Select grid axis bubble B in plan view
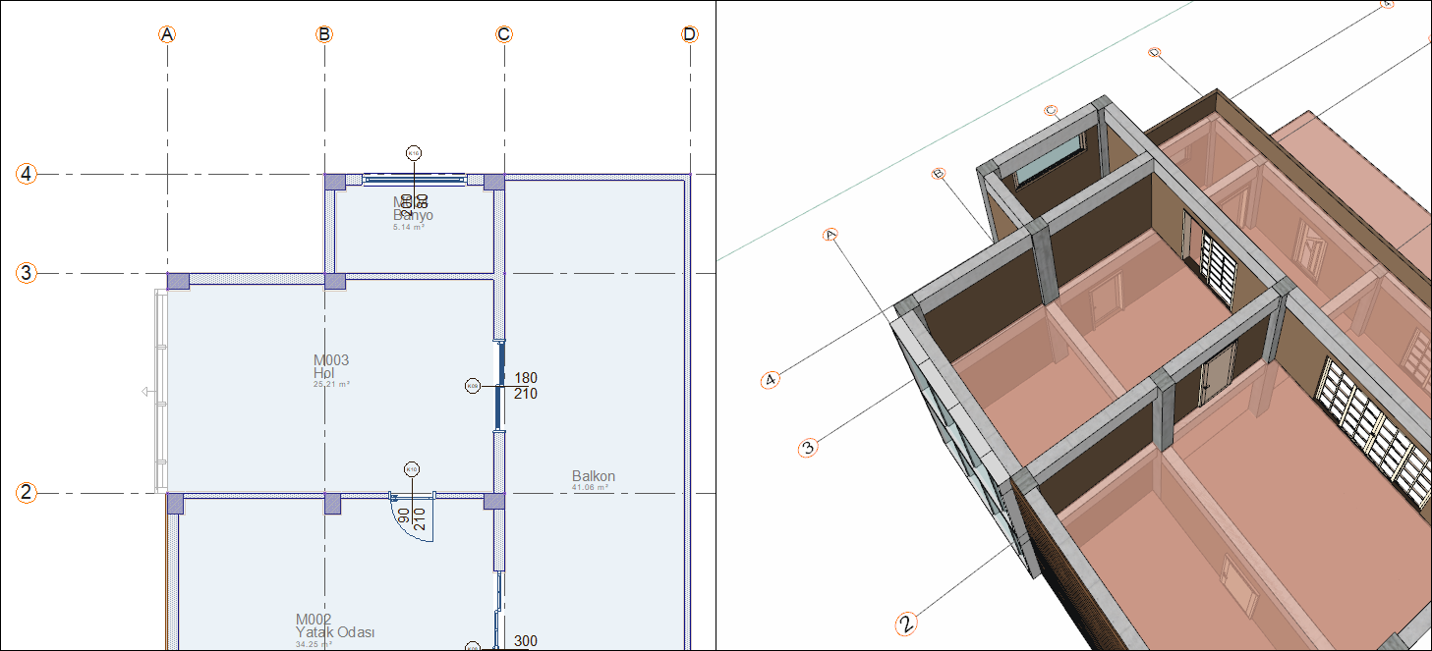Screen dimensions: 1432x651 (x=324, y=34)
